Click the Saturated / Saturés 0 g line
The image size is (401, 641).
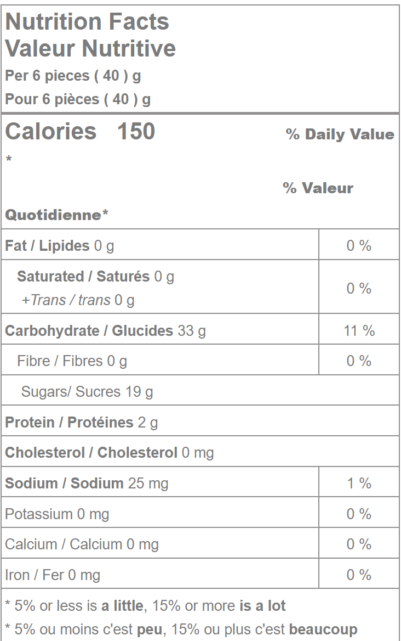pos(95,276)
